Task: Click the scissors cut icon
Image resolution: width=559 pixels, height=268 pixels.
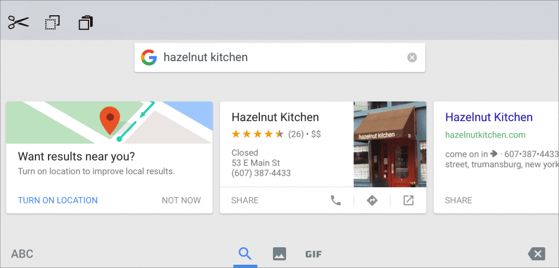Action: tap(18, 22)
